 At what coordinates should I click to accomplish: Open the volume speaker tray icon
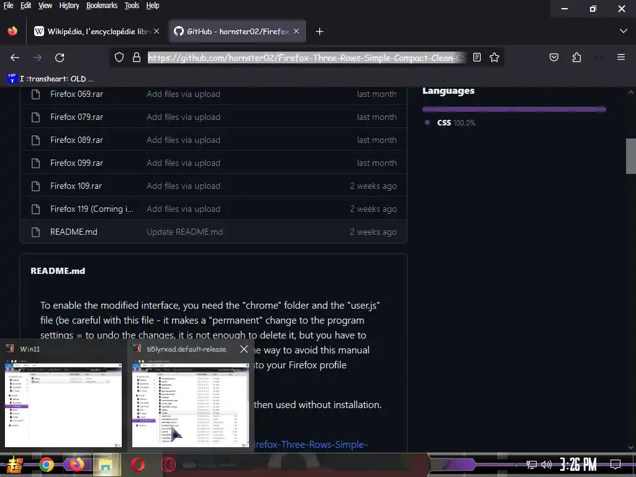(547, 465)
